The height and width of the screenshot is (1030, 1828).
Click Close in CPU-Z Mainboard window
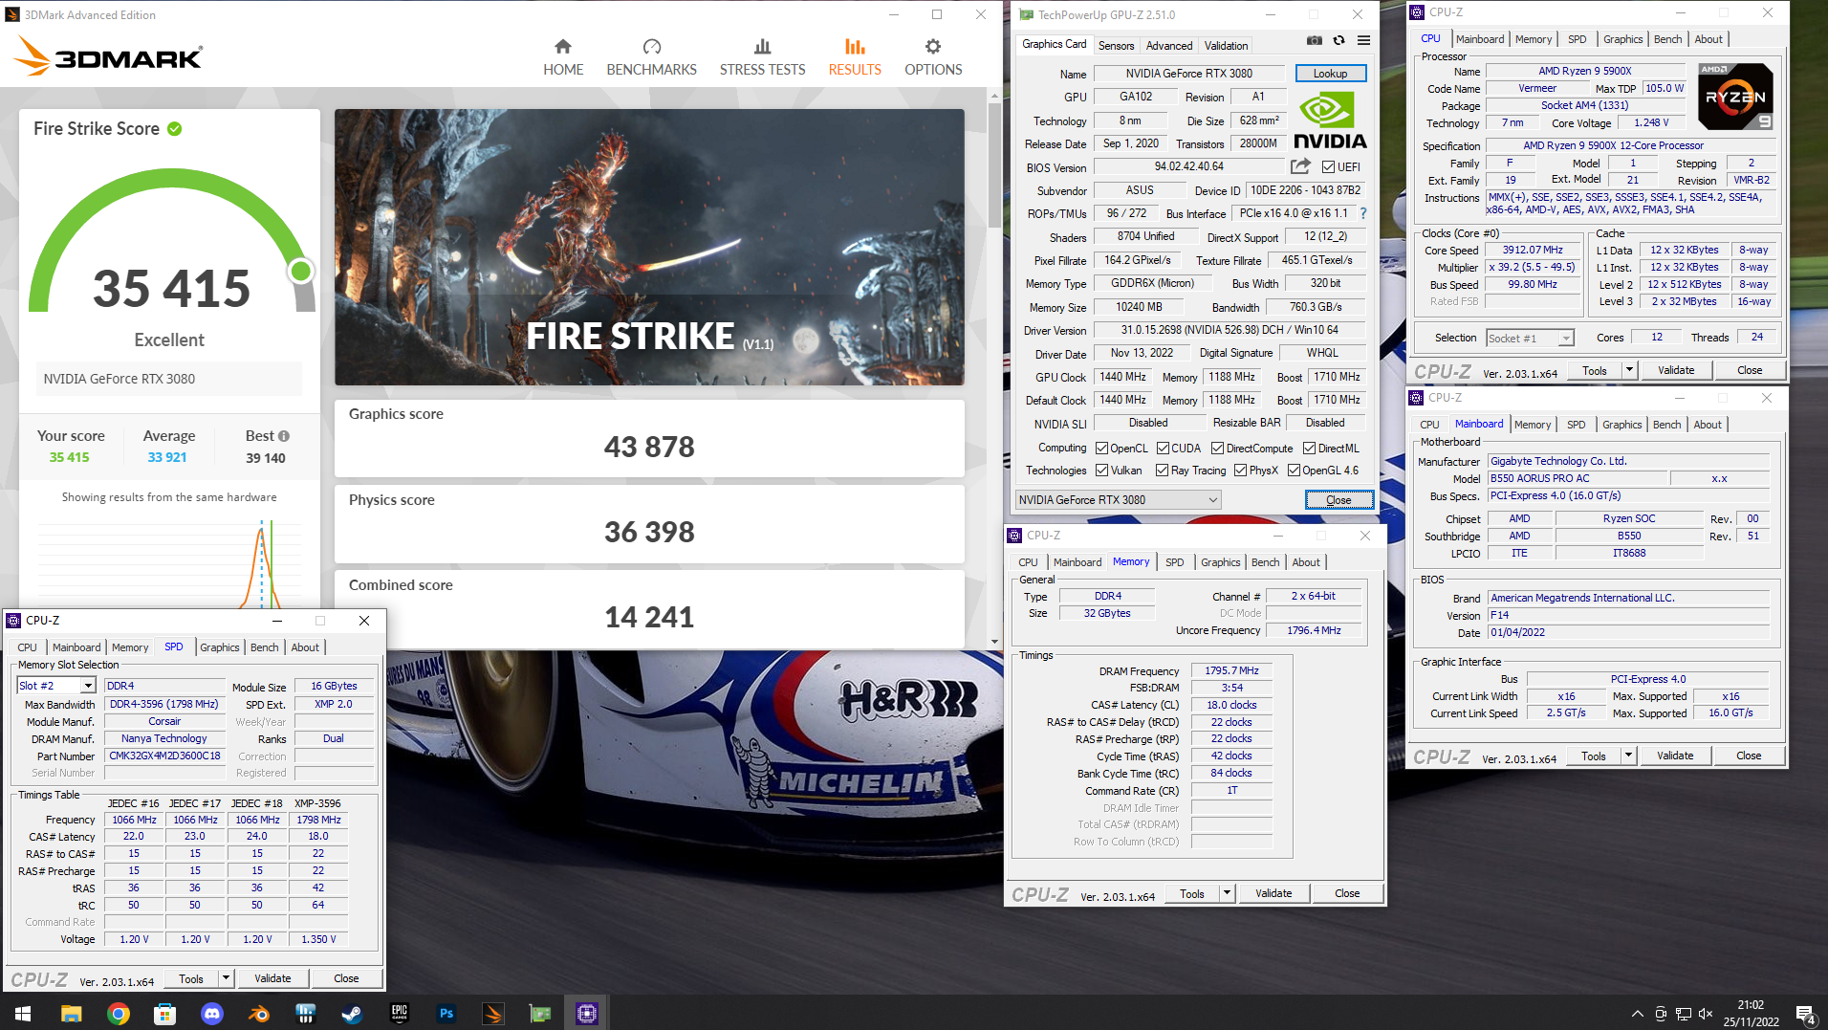1749,756
